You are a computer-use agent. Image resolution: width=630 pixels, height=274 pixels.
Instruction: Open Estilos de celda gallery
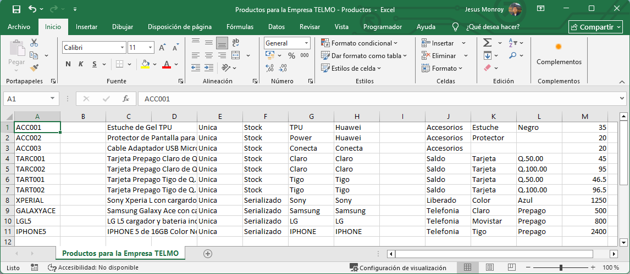tap(351, 68)
